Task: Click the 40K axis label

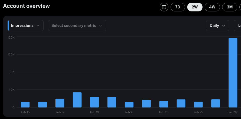Action: point(11,90)
